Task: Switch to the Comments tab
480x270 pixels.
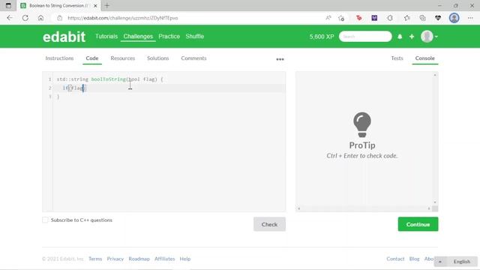Action: click(x=193, y=58)
